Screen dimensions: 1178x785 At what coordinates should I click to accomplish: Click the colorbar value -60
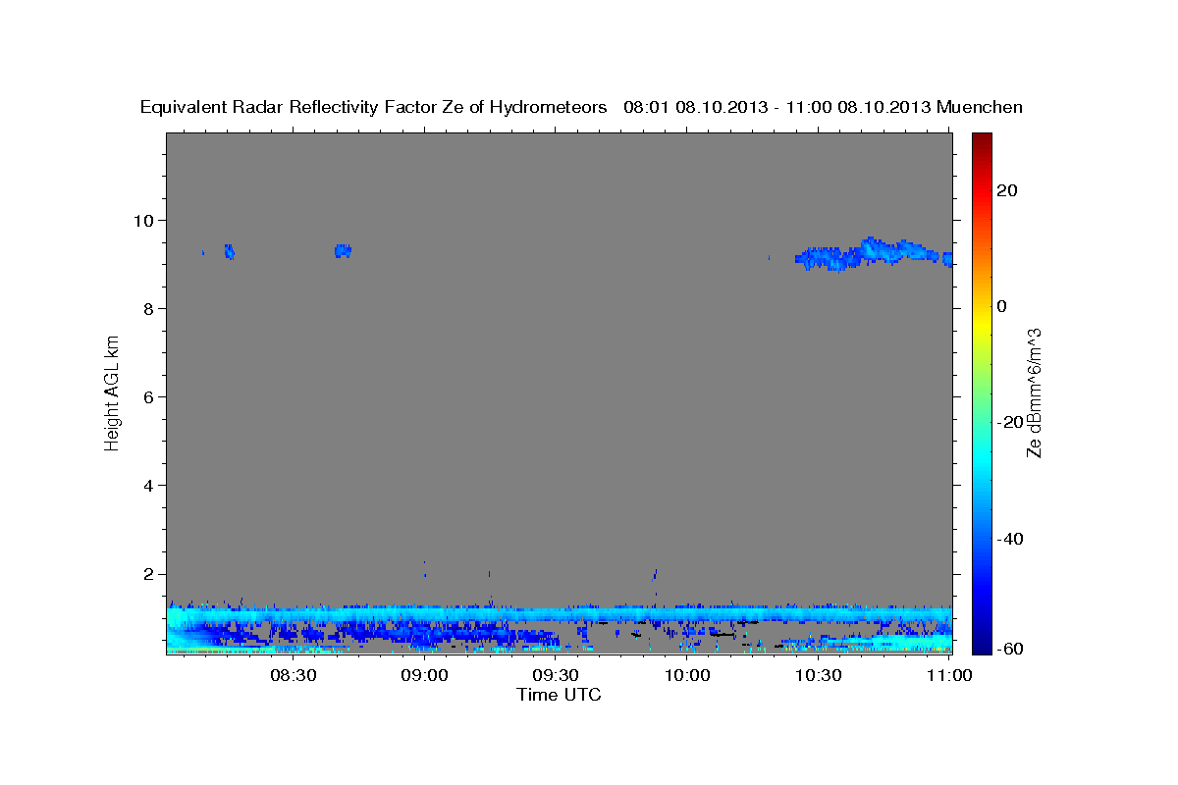(x=1010, y=649)
